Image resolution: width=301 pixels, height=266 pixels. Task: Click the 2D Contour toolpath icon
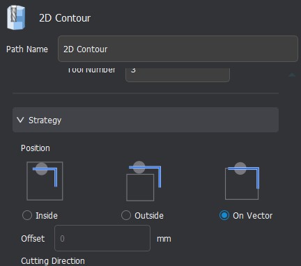point(16,18)
